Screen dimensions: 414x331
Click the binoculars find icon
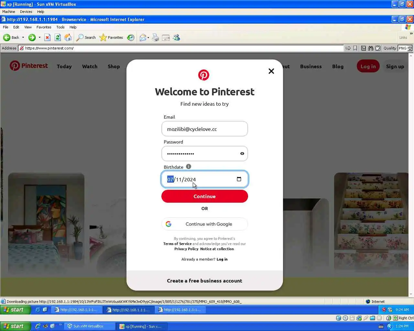(371, 48)
